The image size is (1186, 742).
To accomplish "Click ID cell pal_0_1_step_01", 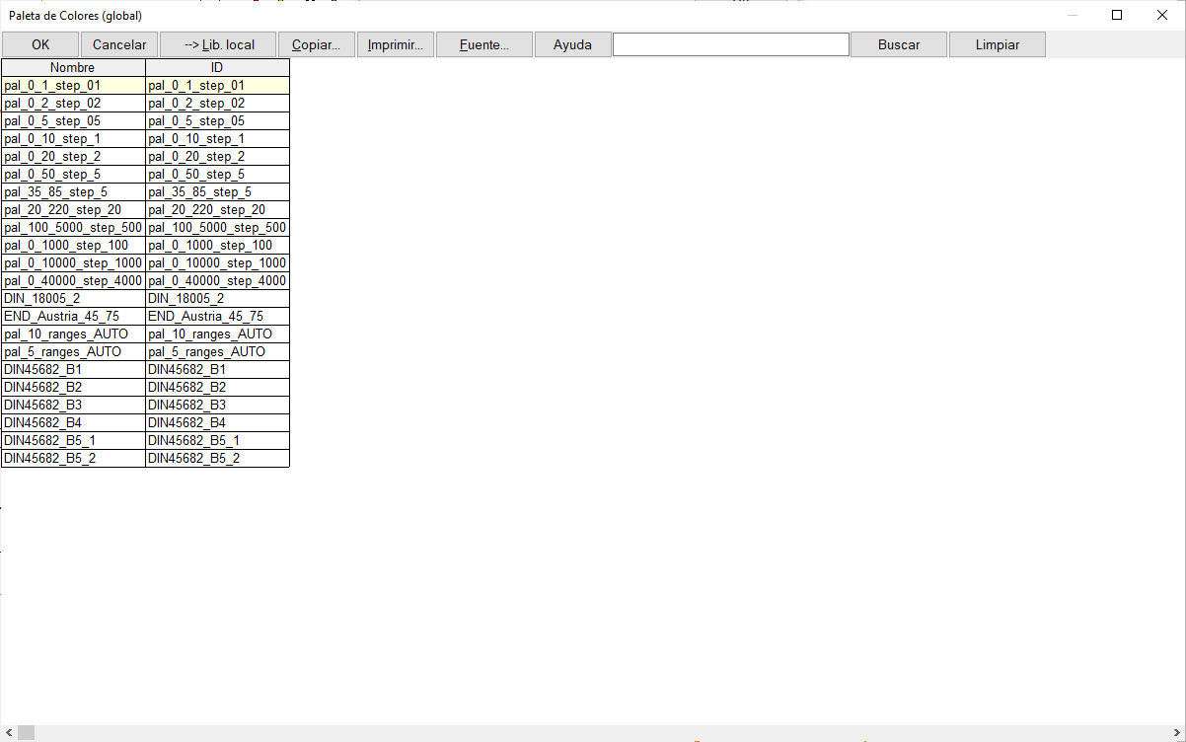I will (x=217, y=86).
